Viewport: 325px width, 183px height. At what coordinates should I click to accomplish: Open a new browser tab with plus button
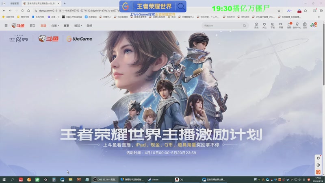pos(65,3)
